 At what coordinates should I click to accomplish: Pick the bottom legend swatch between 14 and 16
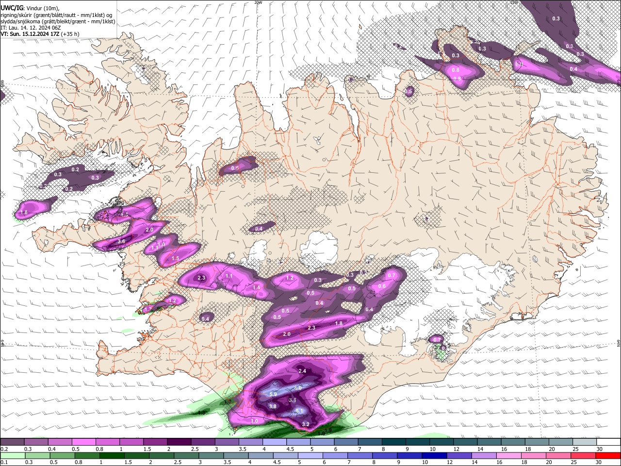coord(483,455)
